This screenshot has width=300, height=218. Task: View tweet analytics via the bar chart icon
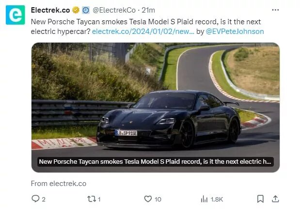[204, 199]
